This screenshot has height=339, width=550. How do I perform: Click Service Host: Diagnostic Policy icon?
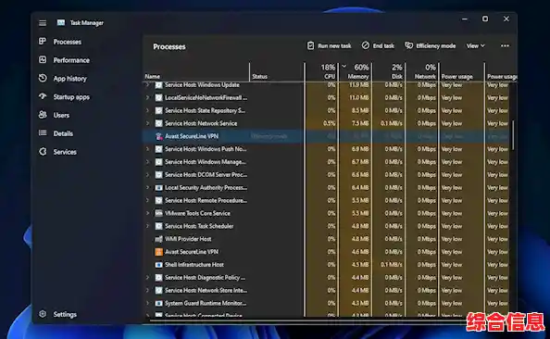(x=159, y=278)
